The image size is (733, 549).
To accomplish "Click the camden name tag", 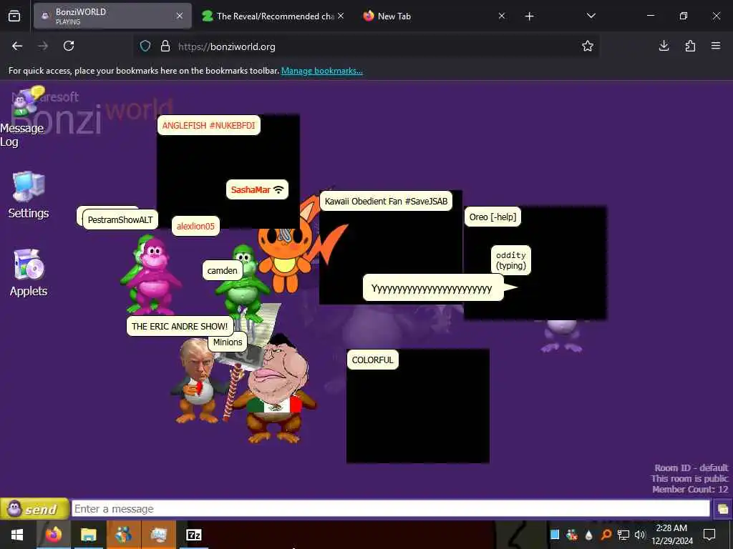I will [x=222, y=270].
